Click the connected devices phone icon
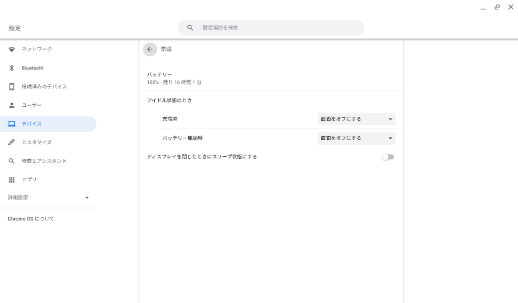518x303 pixels. click(12, 87)
